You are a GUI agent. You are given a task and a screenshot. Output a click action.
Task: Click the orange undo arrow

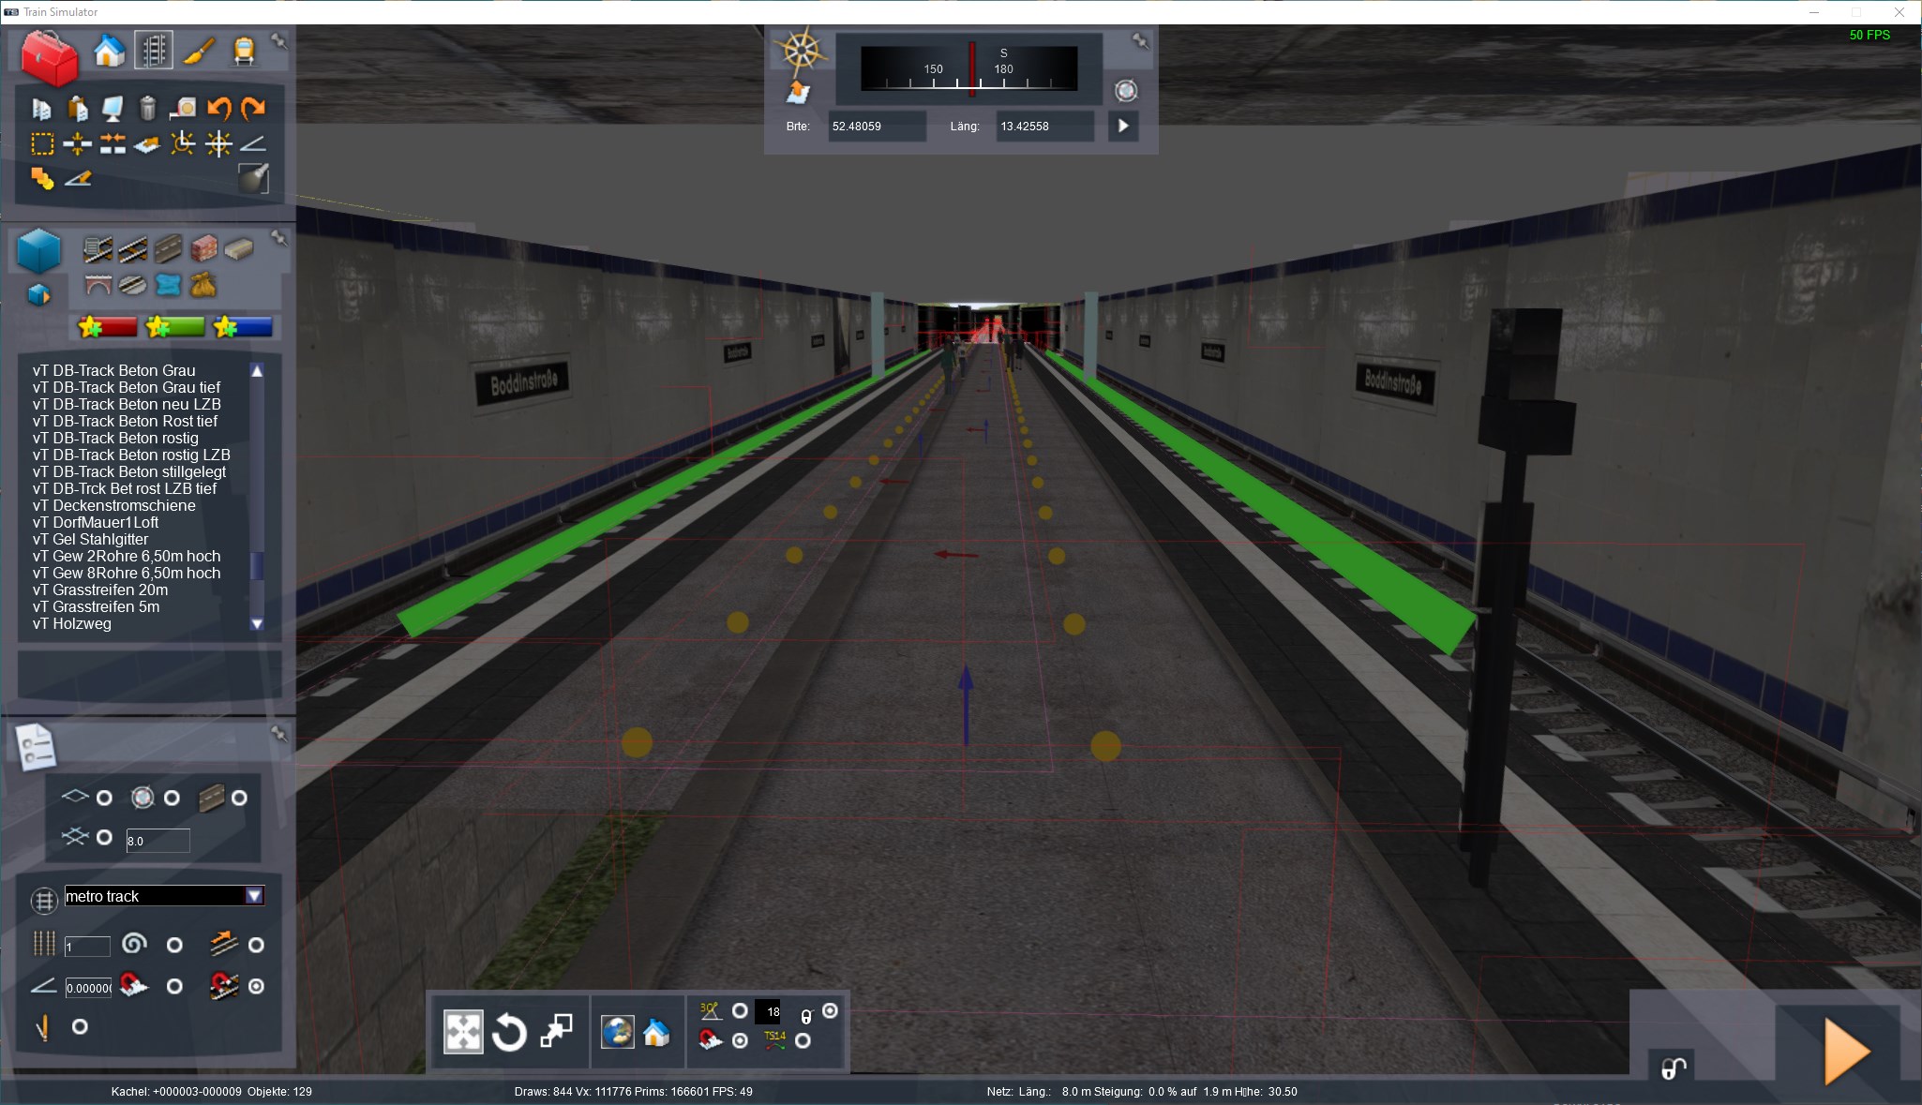[x=218, y=109]
